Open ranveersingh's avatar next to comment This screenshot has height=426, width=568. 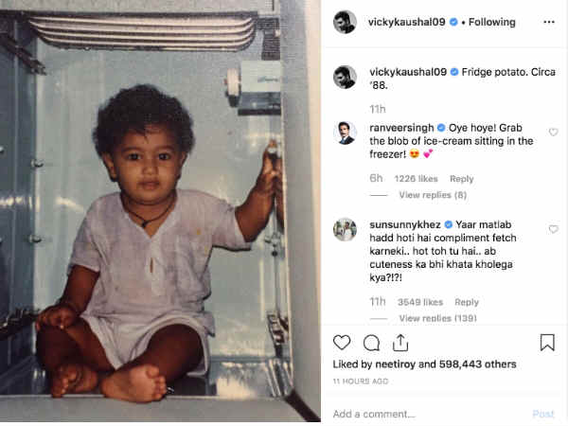point(345,133)
